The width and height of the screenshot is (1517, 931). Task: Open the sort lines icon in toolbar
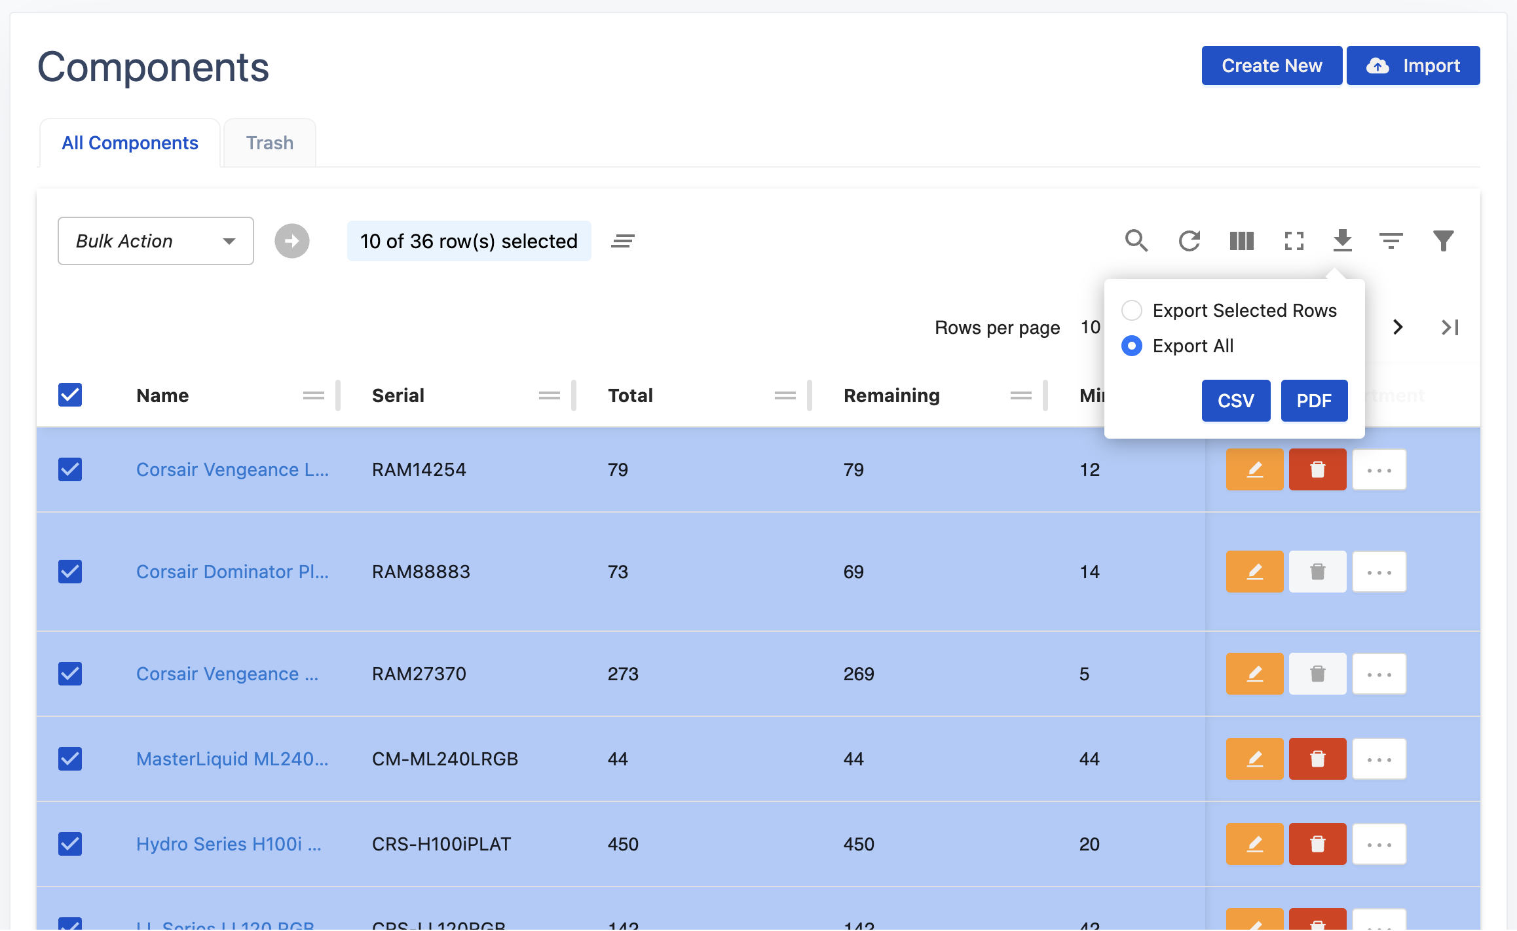tap(1391, 241)
